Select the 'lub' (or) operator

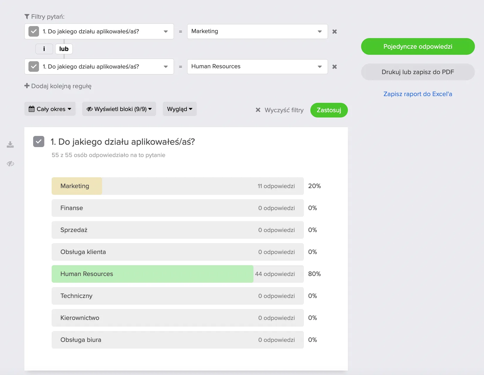64,49
